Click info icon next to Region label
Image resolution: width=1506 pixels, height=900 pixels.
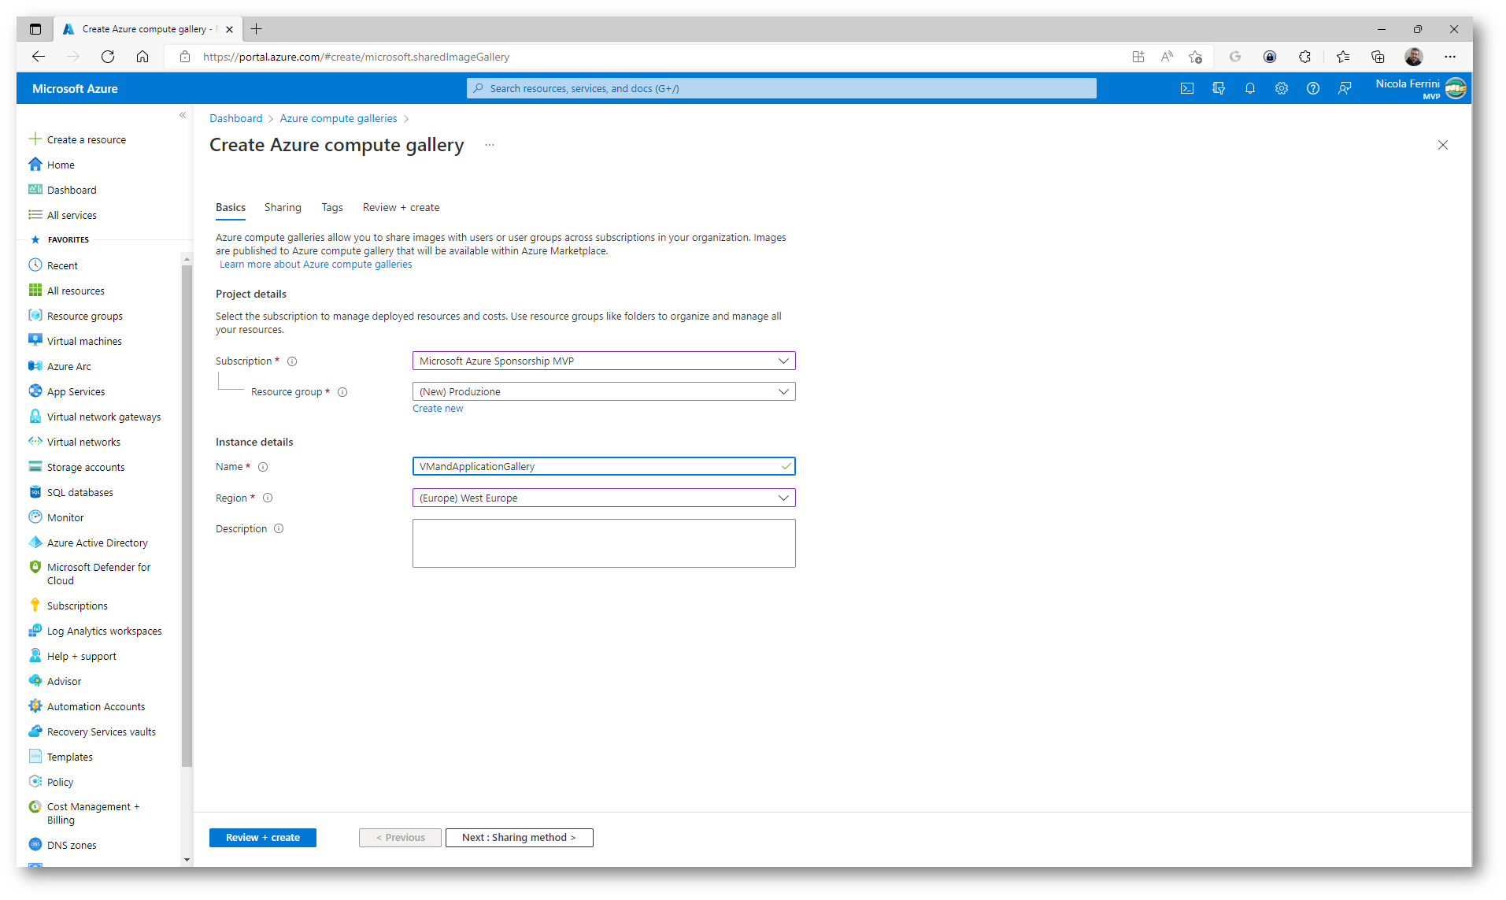click(x=268, y=498)
